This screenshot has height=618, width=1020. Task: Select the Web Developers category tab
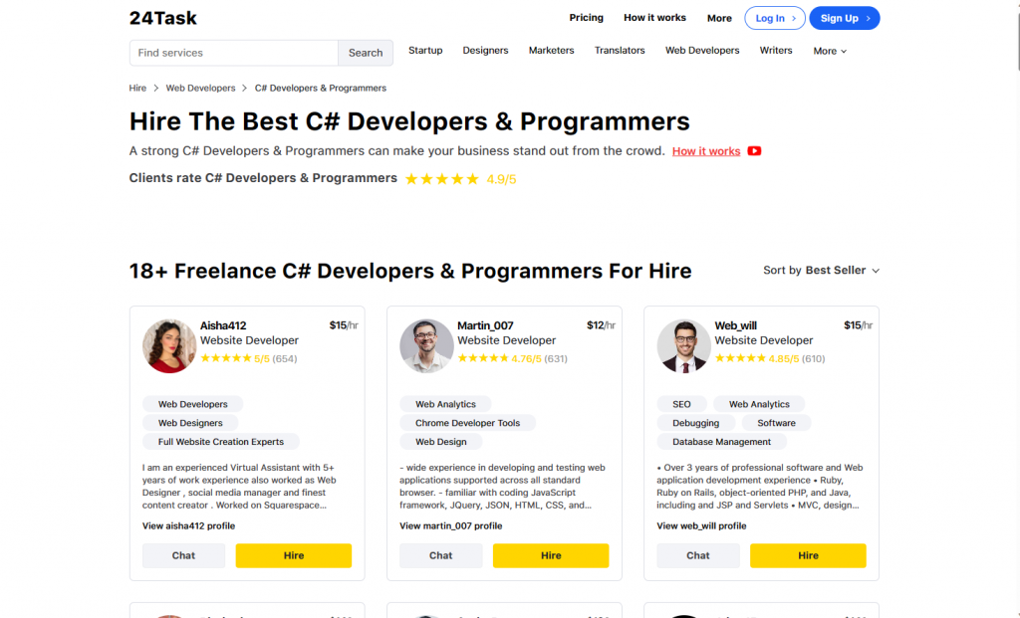pos(702,50)
